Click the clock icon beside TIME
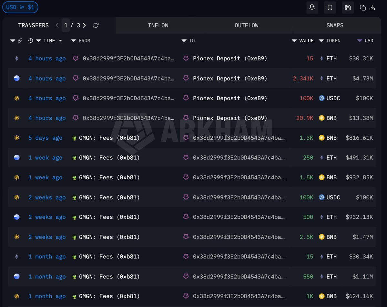The image size is (387, 307). click(x=31, y=40)
